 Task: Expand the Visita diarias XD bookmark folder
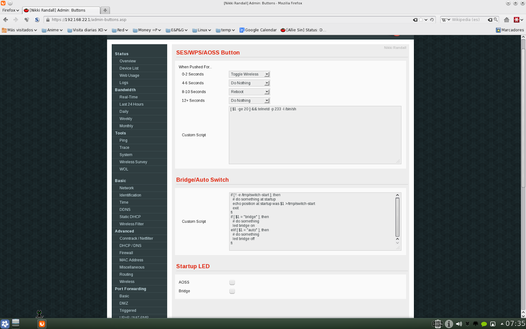point(87,30)
